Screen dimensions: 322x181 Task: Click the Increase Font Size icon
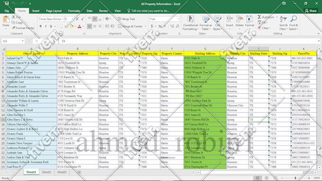[77, 19]
